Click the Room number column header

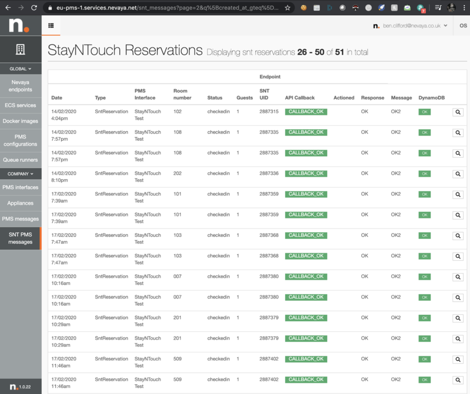(x=182, y=94)
